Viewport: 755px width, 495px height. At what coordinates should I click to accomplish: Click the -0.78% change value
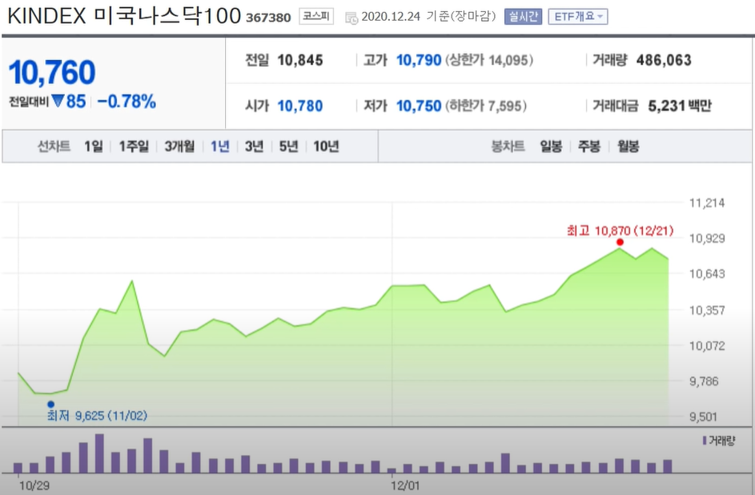point(127,102)
